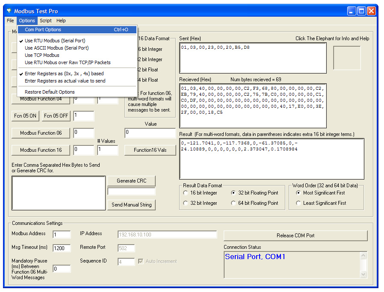Click the Function16 Vals button
This screenshot has height=292, width=384.
click(x=150, y=150)
